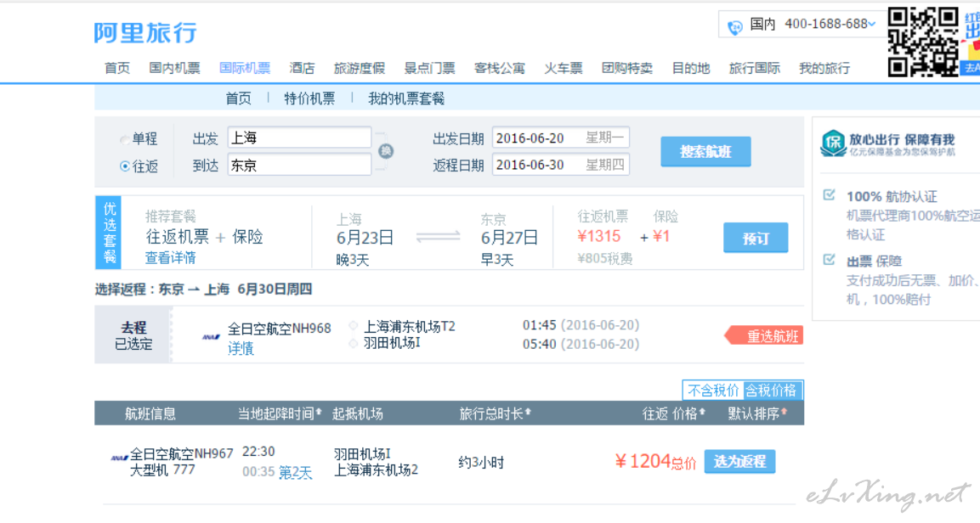Image resolution: width=980 pixels, height=523 pixels.
Task: Click the 返程日期 field 2016-06-30
Action: tap(561, 164)
